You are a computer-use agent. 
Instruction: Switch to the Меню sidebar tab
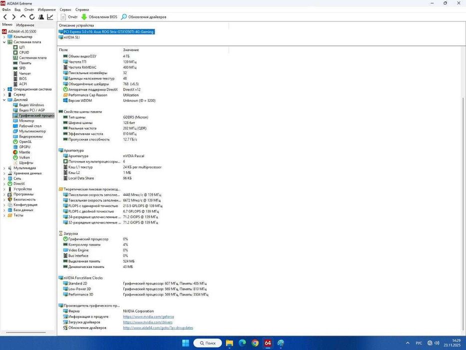pyautogui.click(x=7, y=24)
